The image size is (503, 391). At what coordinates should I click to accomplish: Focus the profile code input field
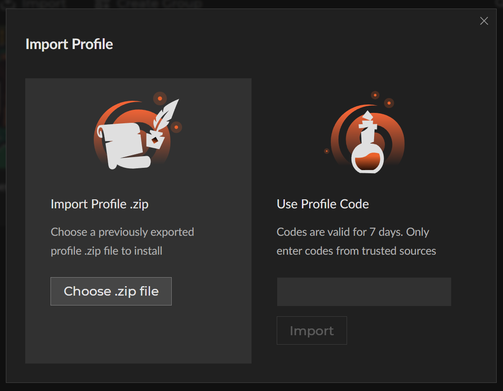(364, 292)
